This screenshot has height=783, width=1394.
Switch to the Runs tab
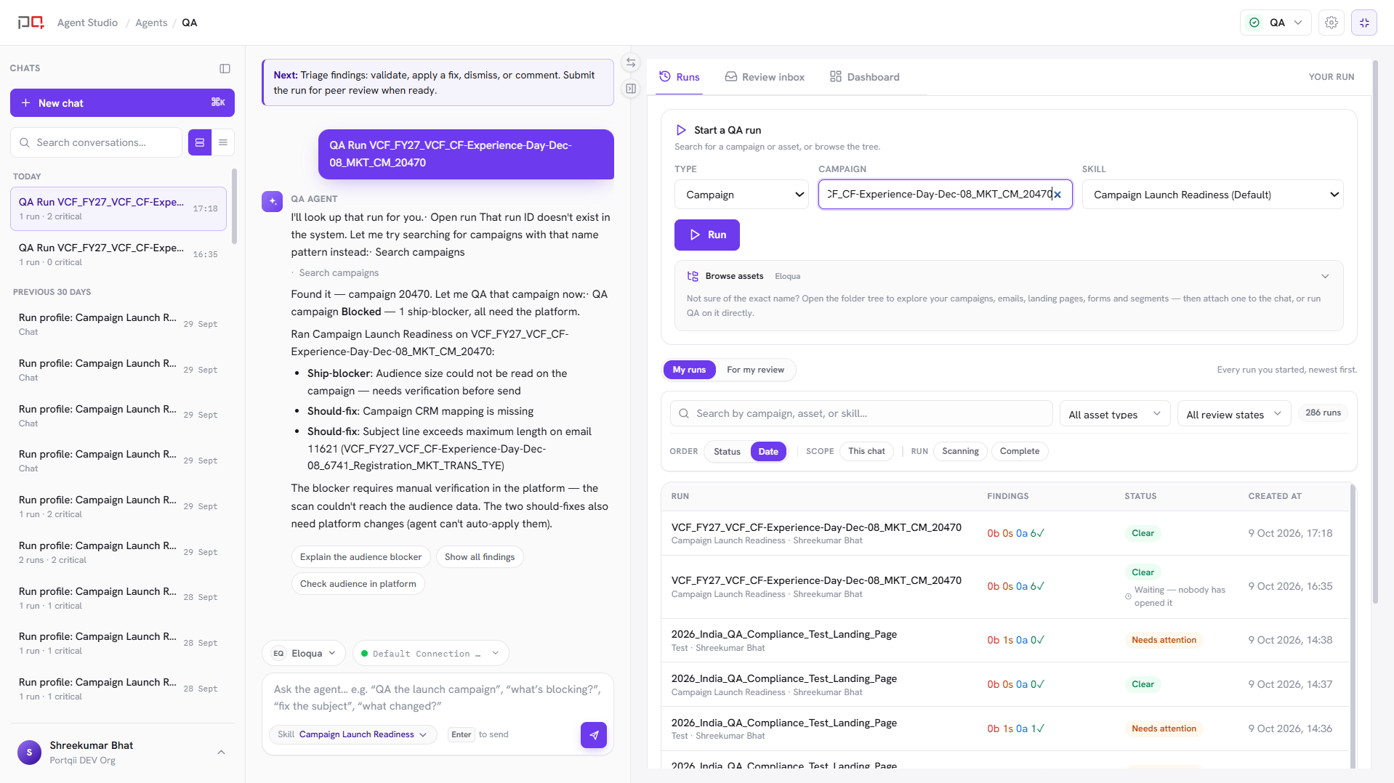pyautogui.click(x=680, y=77)
